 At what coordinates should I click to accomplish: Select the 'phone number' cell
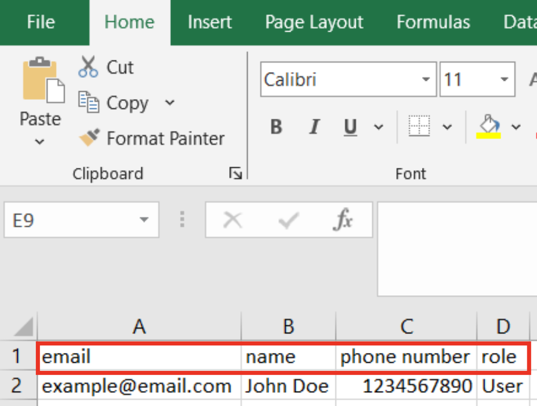[407, 357]
